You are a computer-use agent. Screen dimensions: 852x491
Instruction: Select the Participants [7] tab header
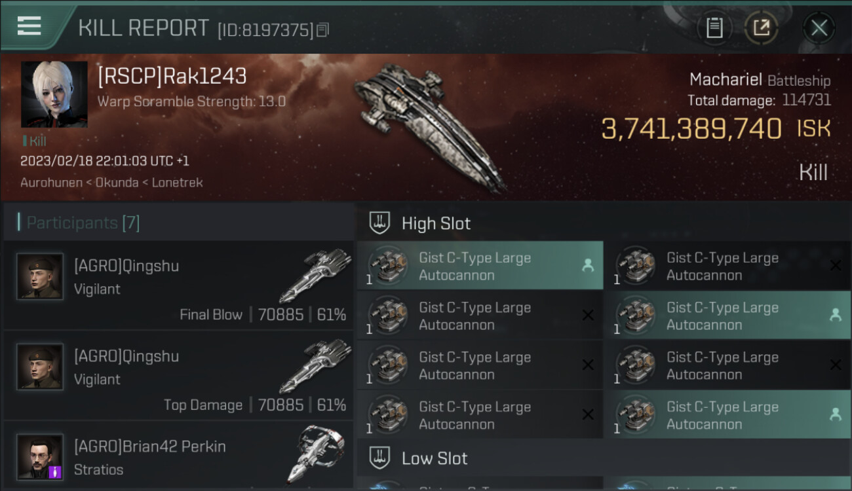pos(83,223)
